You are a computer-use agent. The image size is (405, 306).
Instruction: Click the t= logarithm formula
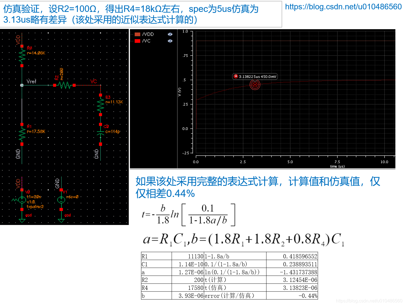coord(188,214)
